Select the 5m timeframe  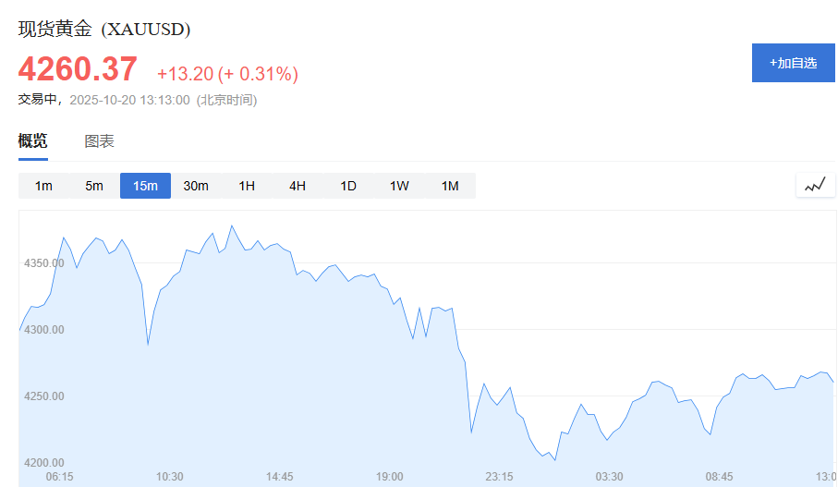point(94,186)
